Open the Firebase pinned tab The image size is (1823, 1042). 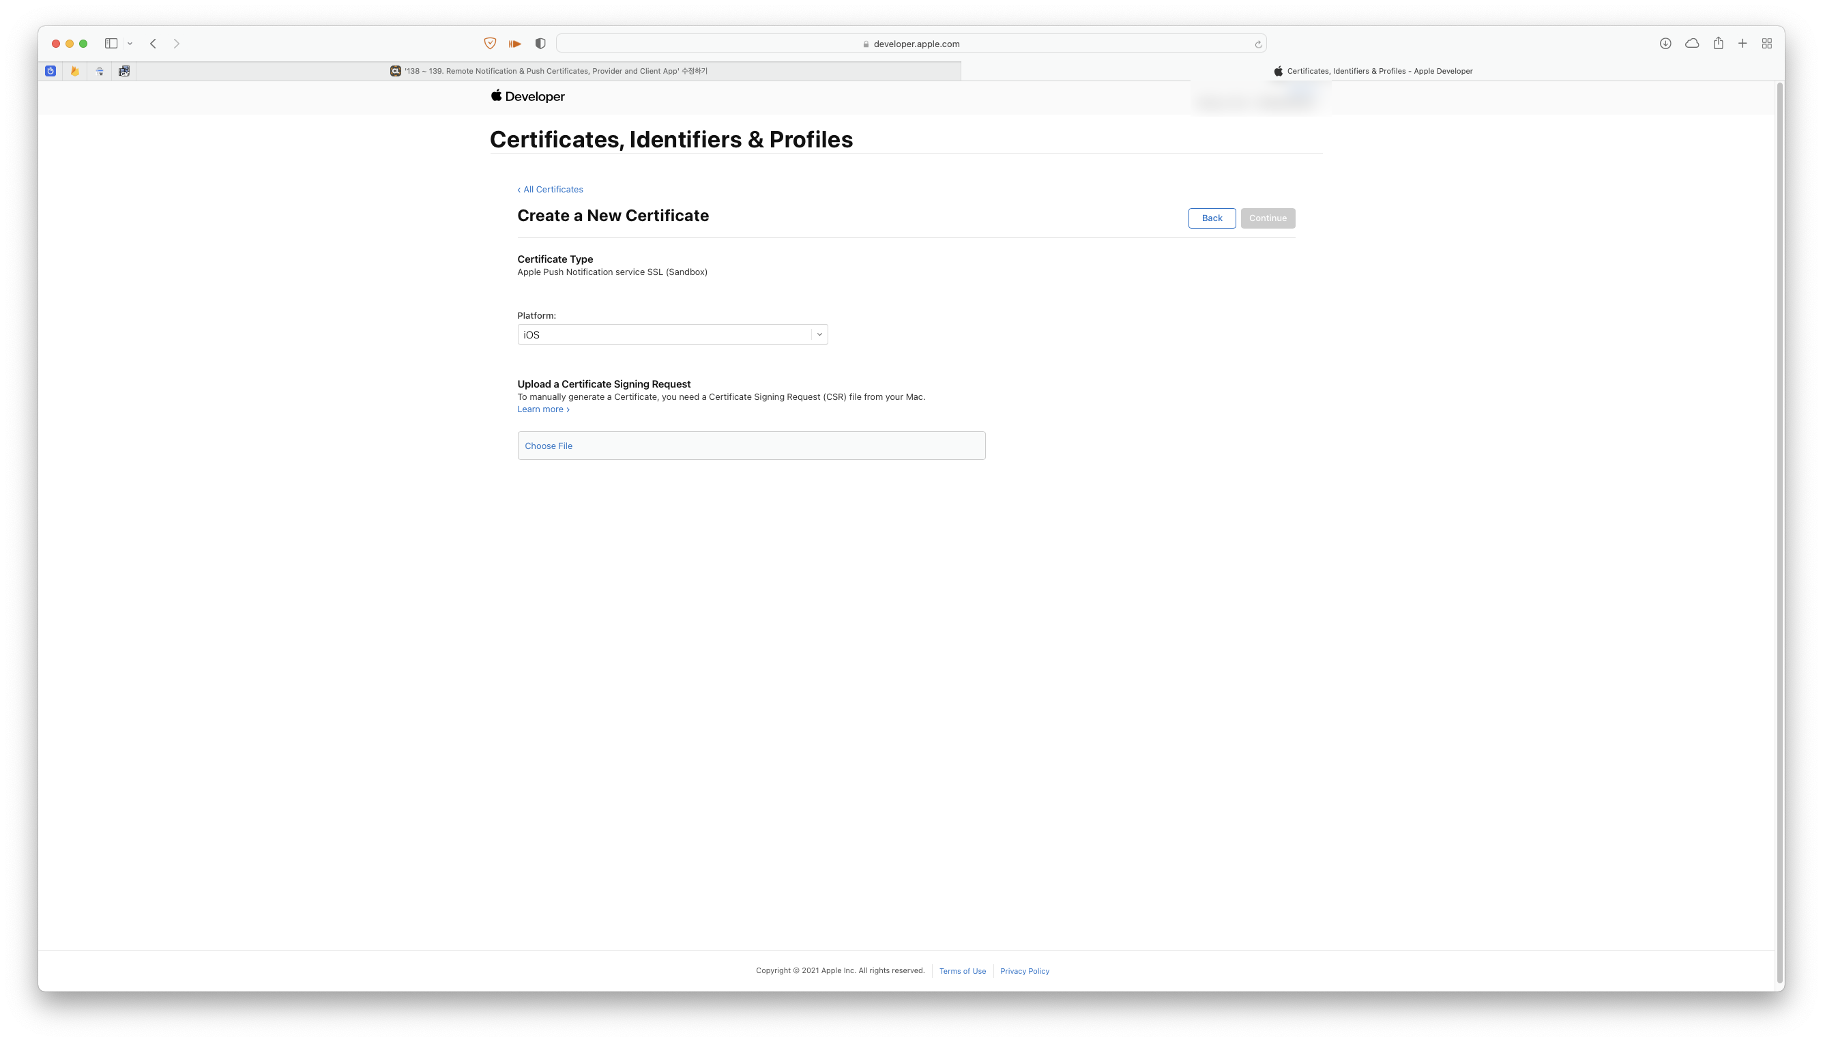pos(74,71)
